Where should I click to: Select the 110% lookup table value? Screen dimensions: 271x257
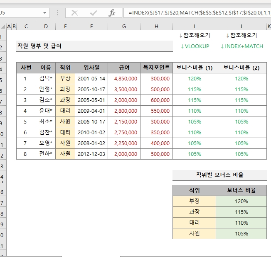(x=241, y=223)
